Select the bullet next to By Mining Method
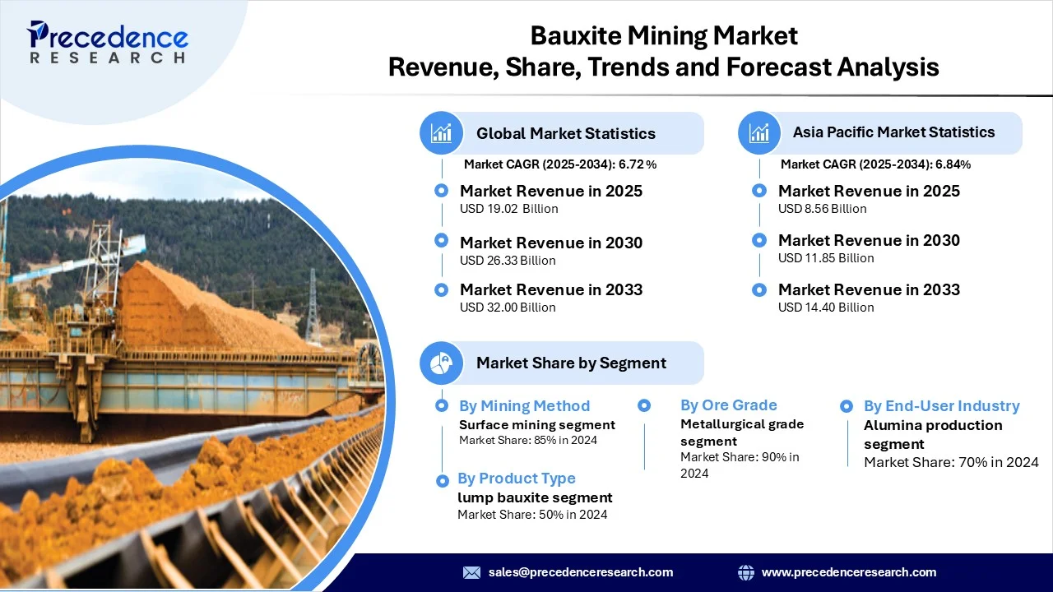The width and height of the screenshot is (1053, 592). coord(442,405)
